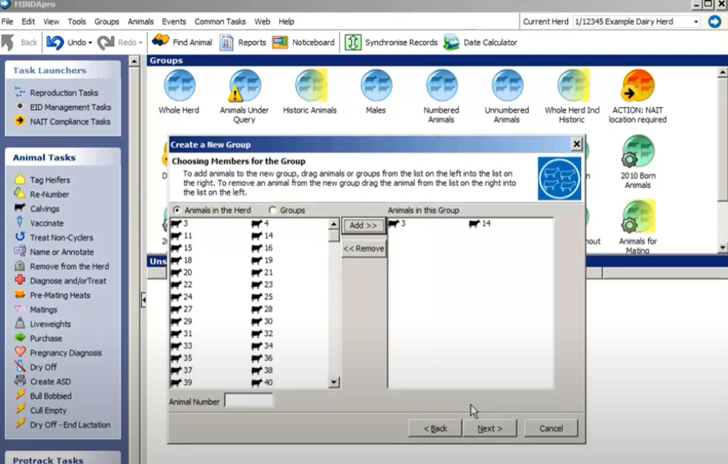Cancel the Create a New Group dialog

551,428
